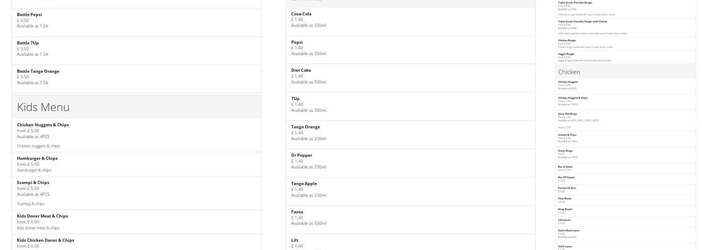Choose Kids Doner Meat & Chips
Image resolution: width=702 pixels, height=250 pixels.
coord(42,216)
